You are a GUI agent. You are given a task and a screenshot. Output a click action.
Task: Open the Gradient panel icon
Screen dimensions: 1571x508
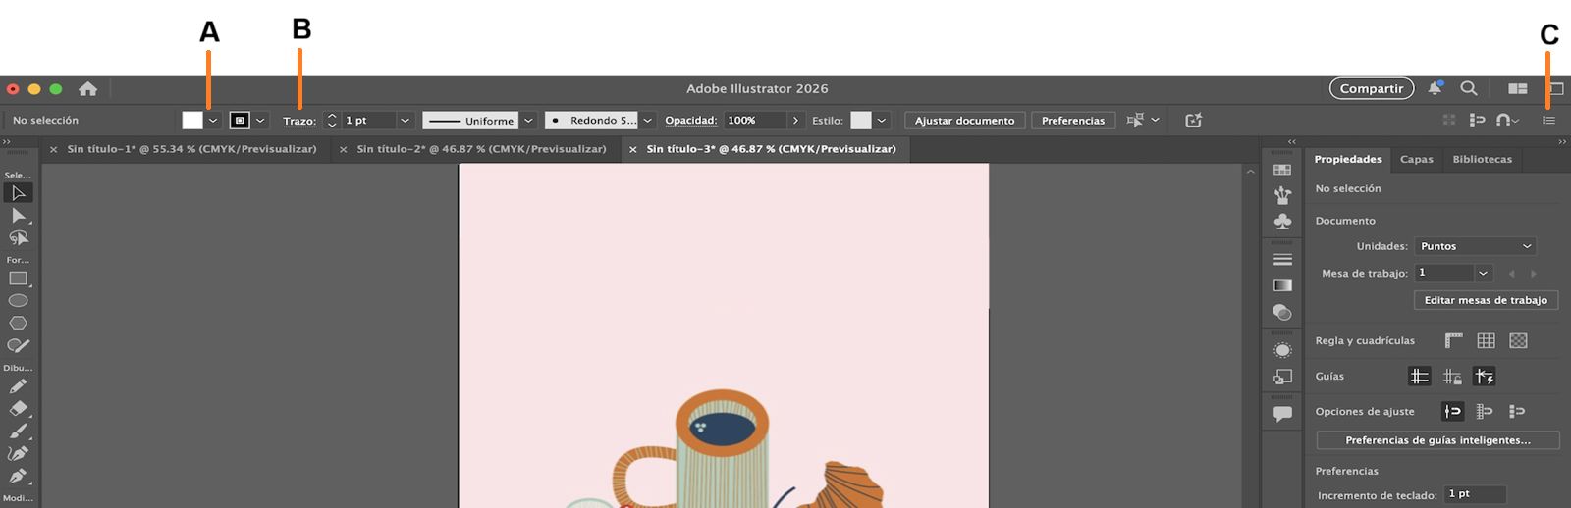coord(1282,285)
